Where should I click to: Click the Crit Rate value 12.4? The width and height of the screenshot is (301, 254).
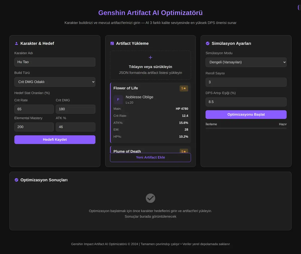(185, 116)
